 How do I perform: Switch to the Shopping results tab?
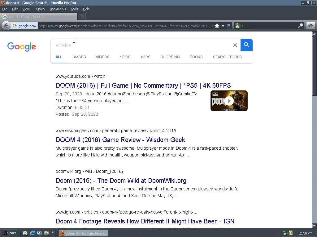(170, 57)
